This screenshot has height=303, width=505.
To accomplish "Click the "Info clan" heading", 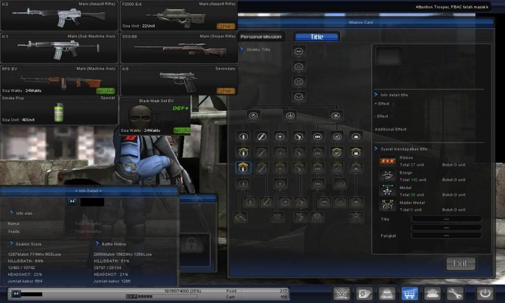I will point(24,213).
